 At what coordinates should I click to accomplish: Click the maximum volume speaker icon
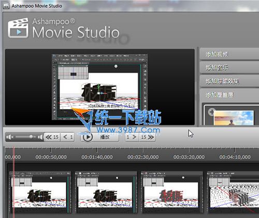[x=40, y=137]
